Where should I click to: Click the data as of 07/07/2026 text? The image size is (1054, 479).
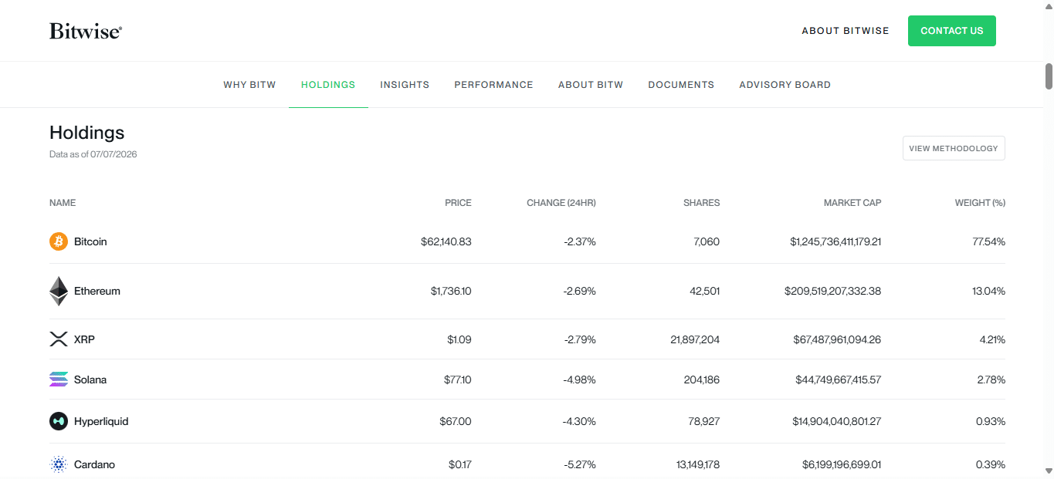[93, 154]
